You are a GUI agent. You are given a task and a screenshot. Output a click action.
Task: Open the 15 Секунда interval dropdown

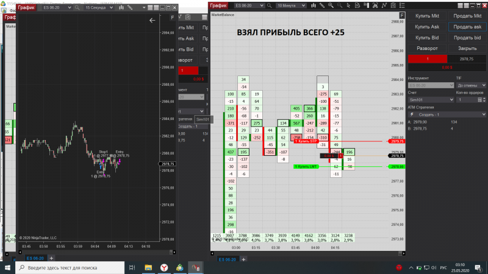click(x=99, y=7)
